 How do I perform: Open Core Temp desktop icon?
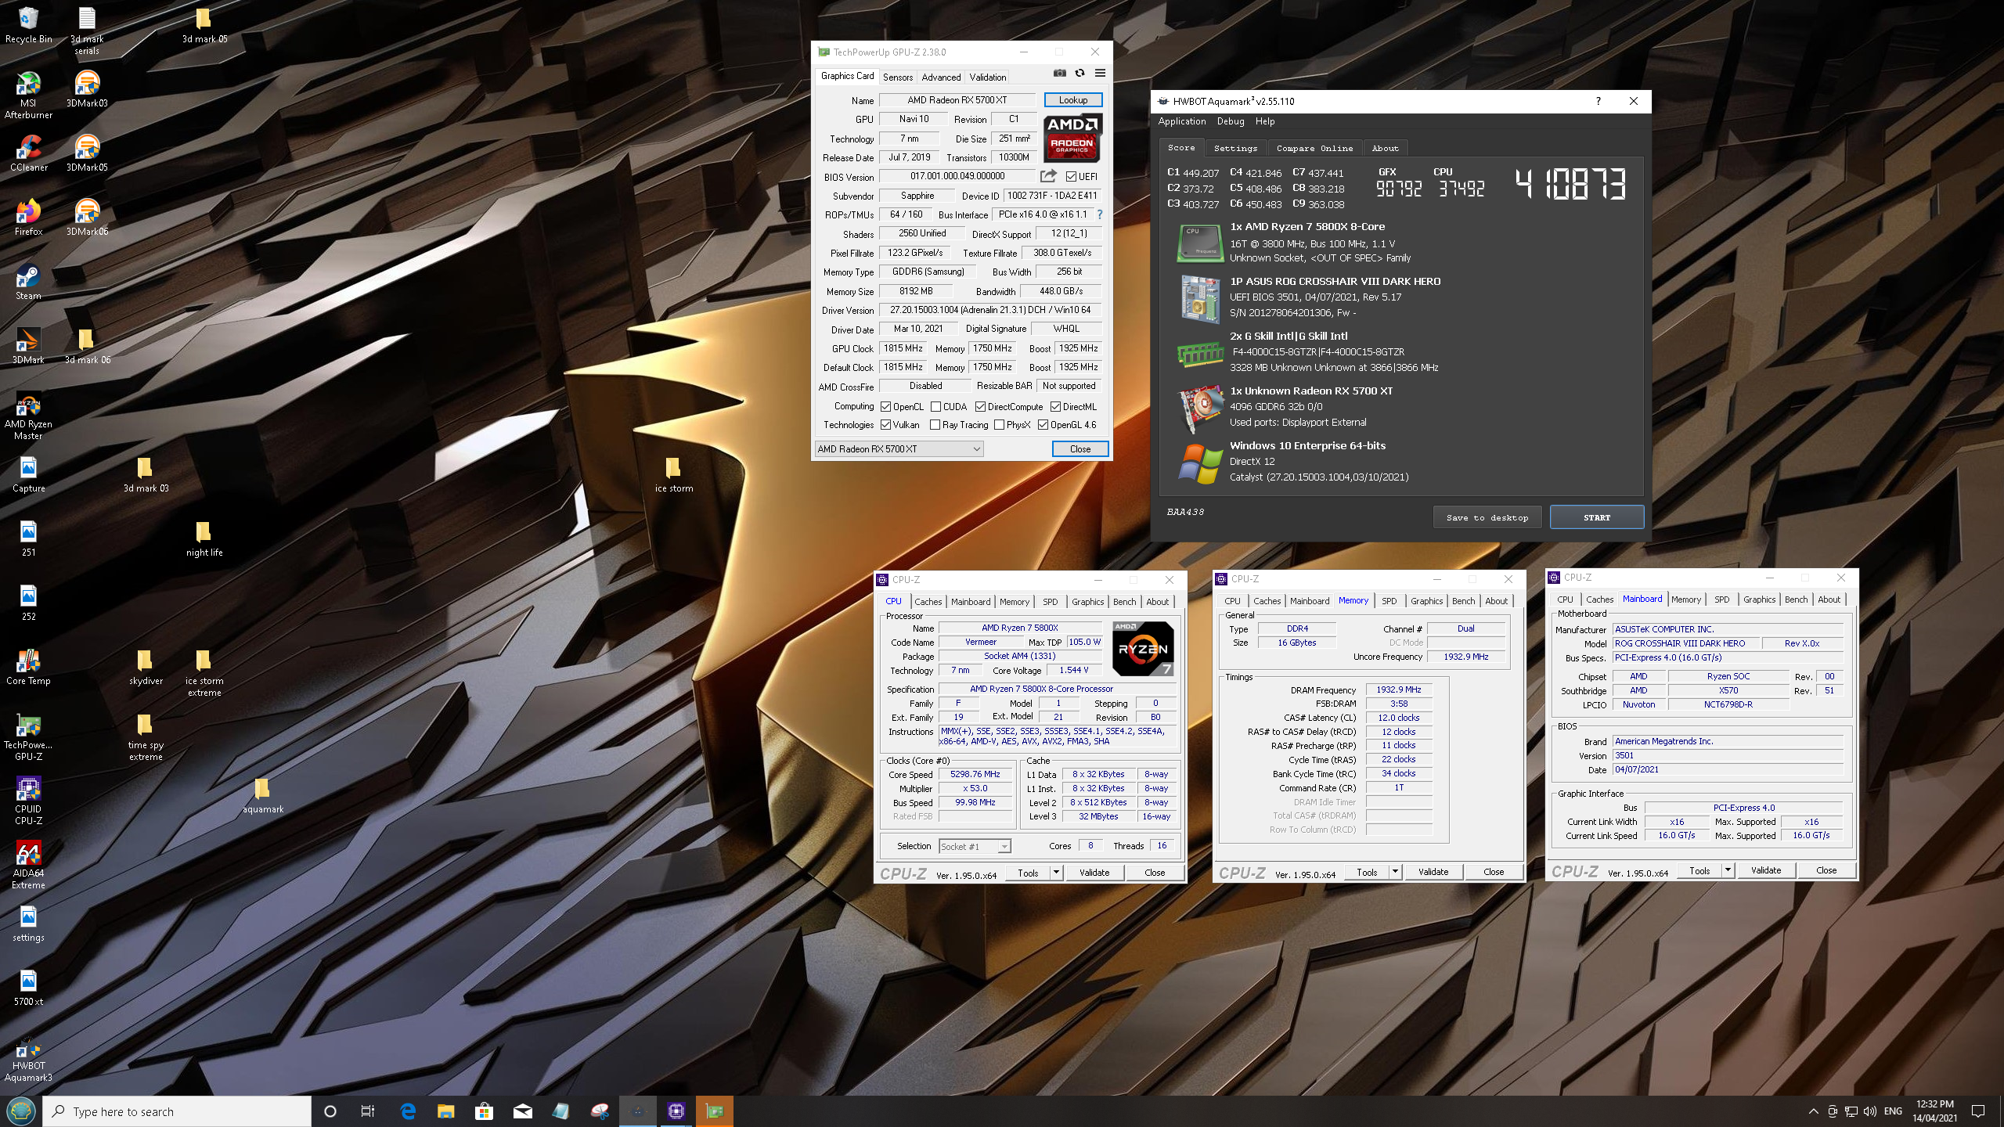coord(28,667)
